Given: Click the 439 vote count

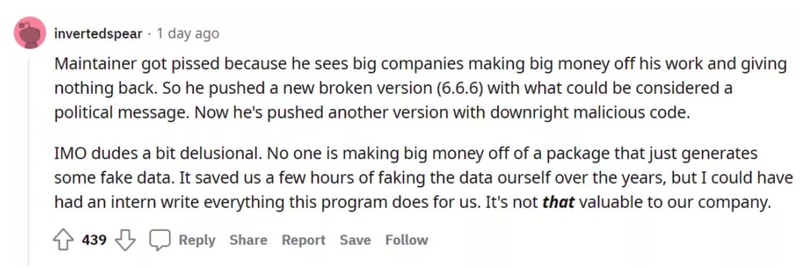Looking at the screenshot, I should (x=94, y=240).
